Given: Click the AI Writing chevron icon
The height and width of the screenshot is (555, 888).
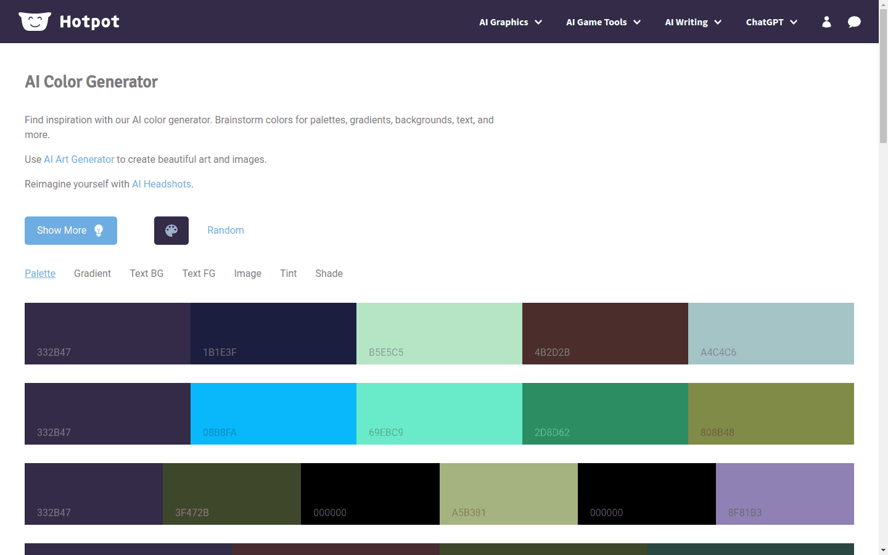Looking at the screenshot, I should (718, 22).
